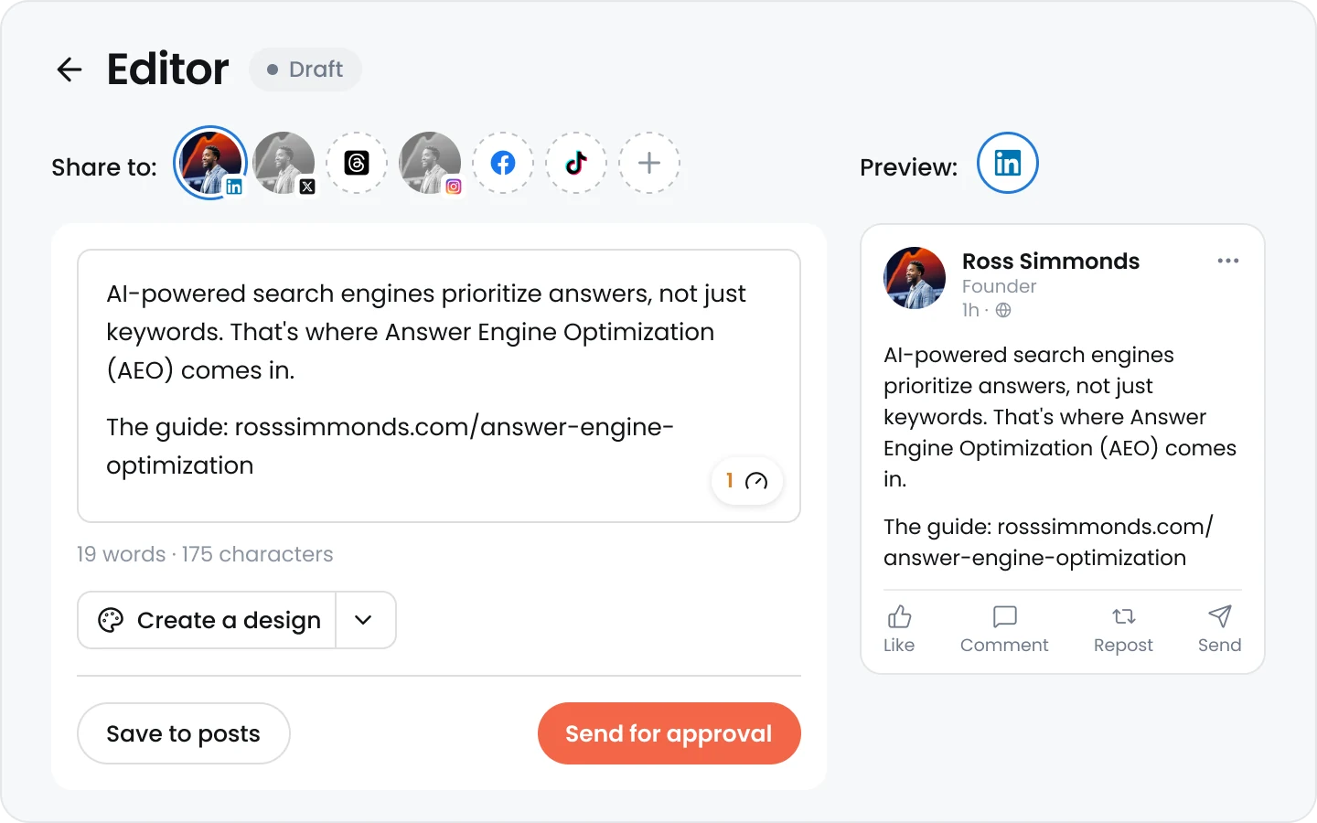Click the Create a design button
This screenshot has width=1317, height=823.
208,620
